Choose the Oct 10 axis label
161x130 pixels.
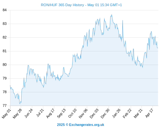72,113
